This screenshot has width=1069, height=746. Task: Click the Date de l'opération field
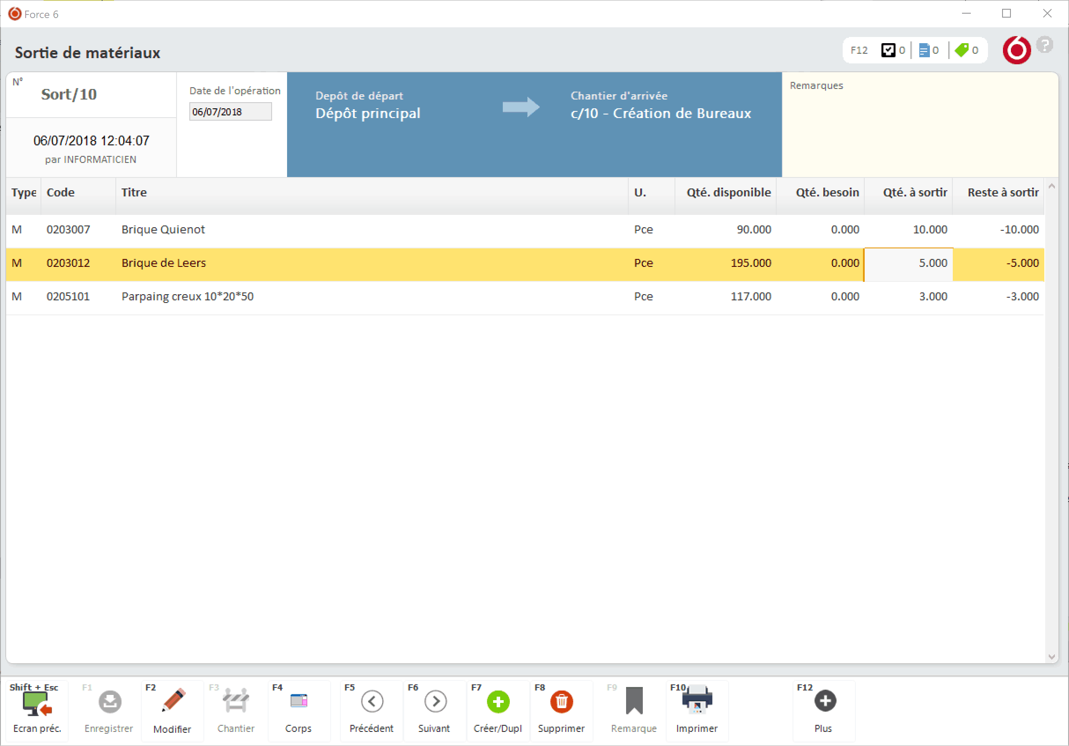pyautogui.click(x=230, y=112)
